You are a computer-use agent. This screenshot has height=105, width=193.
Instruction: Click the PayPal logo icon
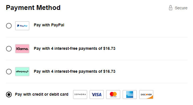click(22, 26)
